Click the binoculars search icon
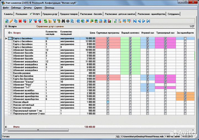This screenshot has width=199, height=140. (63, 21)
